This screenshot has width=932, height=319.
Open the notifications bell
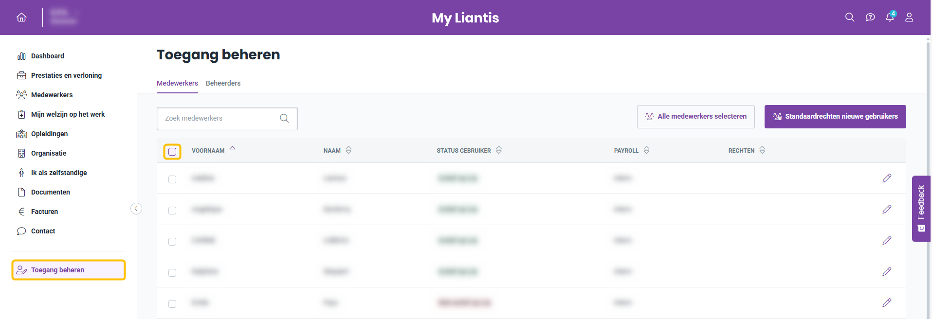pyautogui.click(x=890, y=18)
